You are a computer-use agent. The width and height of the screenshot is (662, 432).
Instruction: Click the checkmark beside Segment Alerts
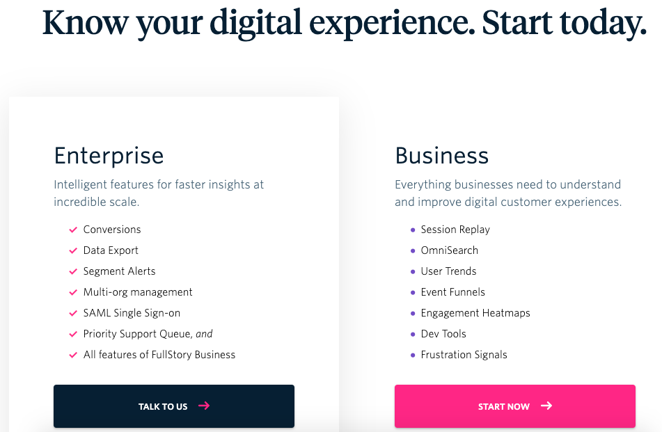73,272
